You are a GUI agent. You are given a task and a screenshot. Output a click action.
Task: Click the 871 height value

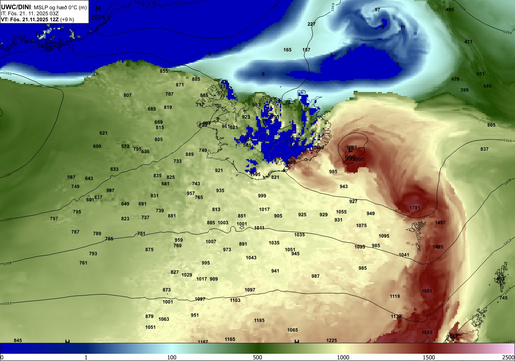coord(180,85)
